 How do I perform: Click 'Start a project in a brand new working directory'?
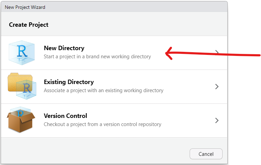[98, 57]
